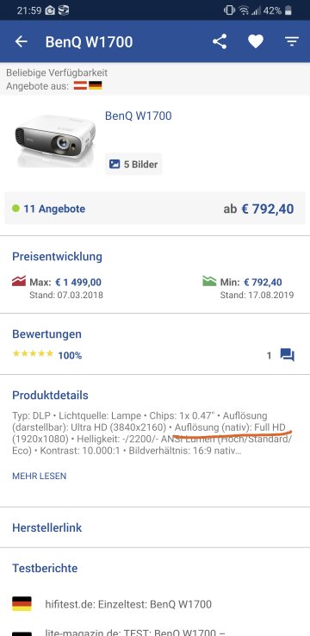Tap the lowest price € 792,40

(x=268, y=209)
